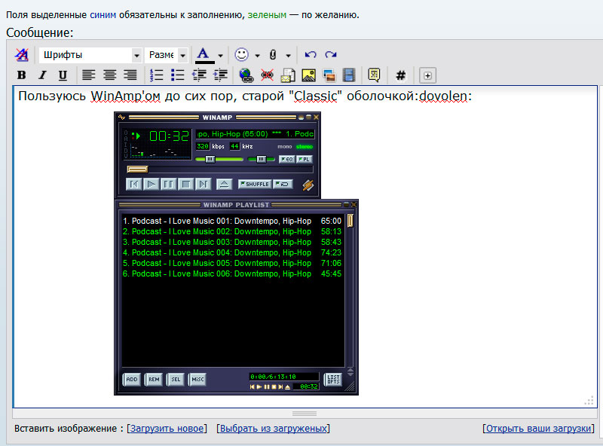
Task: Click the Winamp lightning bolt logo
Action: coord(308,185)
